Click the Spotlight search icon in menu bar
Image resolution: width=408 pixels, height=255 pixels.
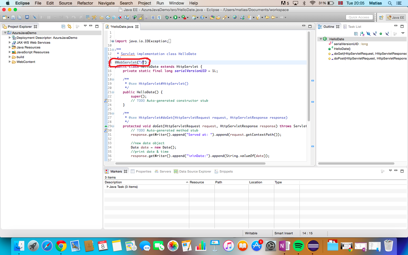pyautogui.click(x=390, y=3)
